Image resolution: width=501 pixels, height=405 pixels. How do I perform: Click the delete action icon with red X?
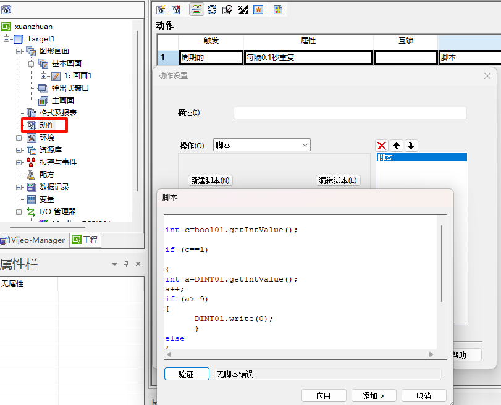(177, 9)
